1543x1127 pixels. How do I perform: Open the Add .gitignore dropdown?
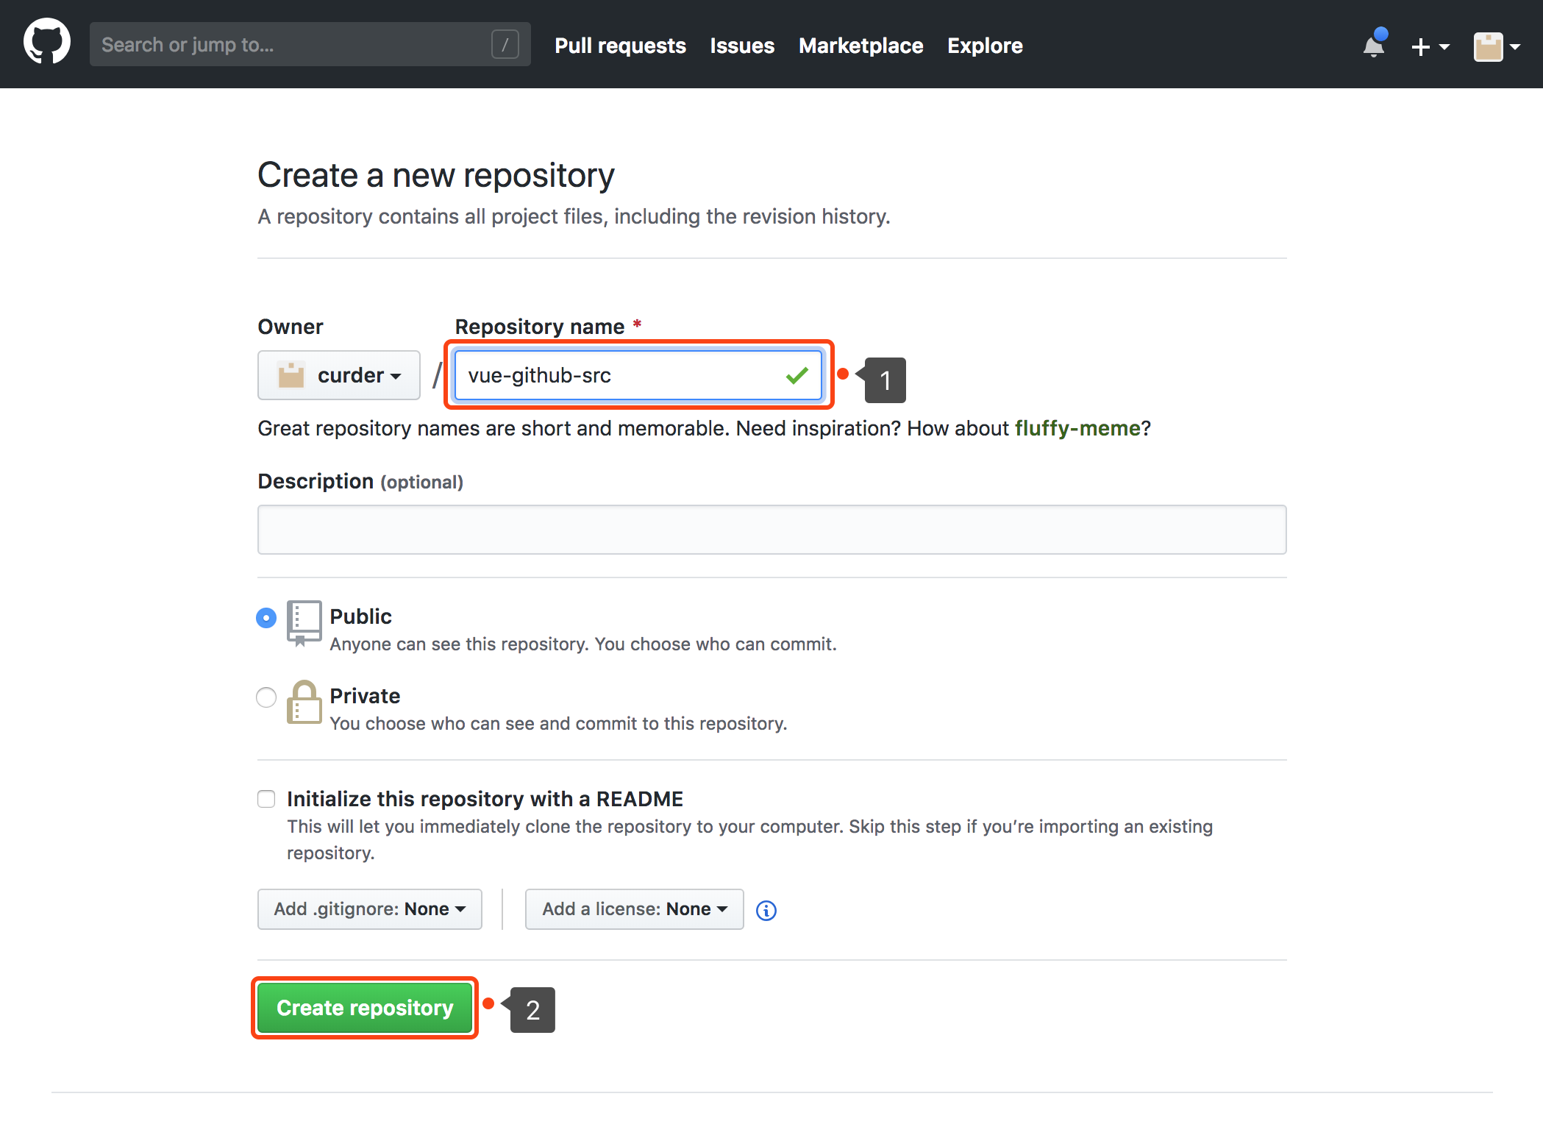point(370,909)
